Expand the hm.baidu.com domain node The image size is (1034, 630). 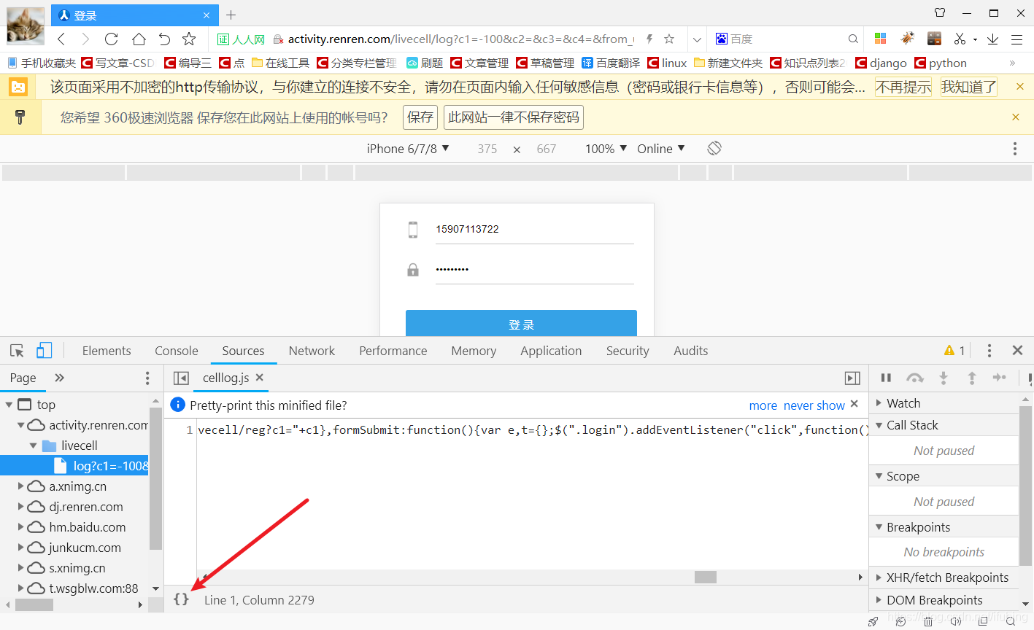pos(20,527)
